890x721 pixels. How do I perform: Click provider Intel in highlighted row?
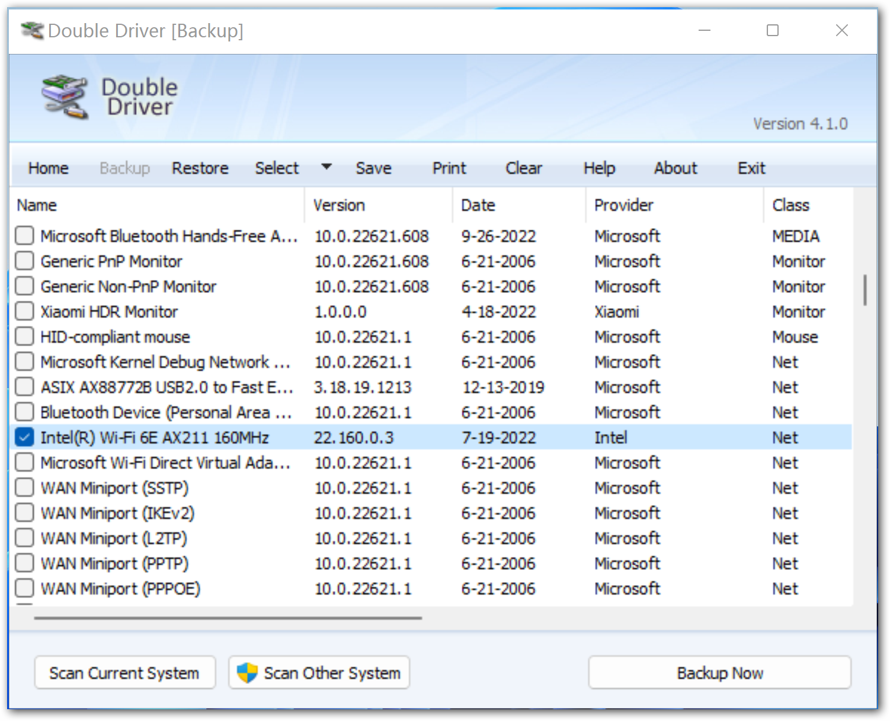611,438
